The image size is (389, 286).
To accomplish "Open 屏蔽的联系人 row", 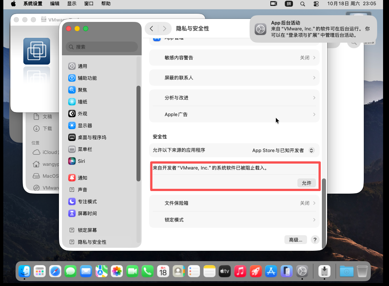I will tap(234, 78).
